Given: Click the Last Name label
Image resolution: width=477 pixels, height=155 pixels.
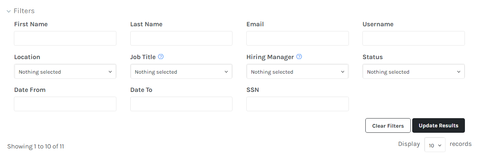Looking at the screenshot, I should (x=146, y=24).
